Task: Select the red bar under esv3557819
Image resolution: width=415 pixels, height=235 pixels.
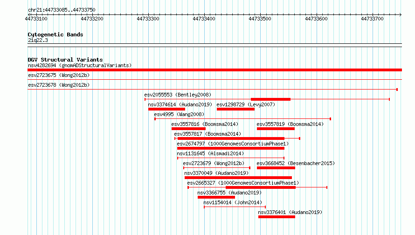Action: (276, 129)
